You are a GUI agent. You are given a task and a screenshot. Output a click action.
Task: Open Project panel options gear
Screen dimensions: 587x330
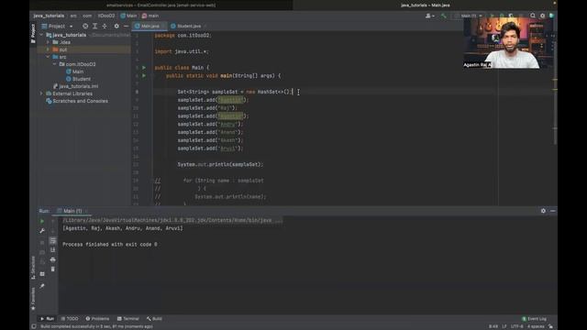click(116, 27)
